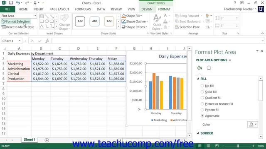Cancel formula entry X icon
266x149 pixels.
pos(32,41)
